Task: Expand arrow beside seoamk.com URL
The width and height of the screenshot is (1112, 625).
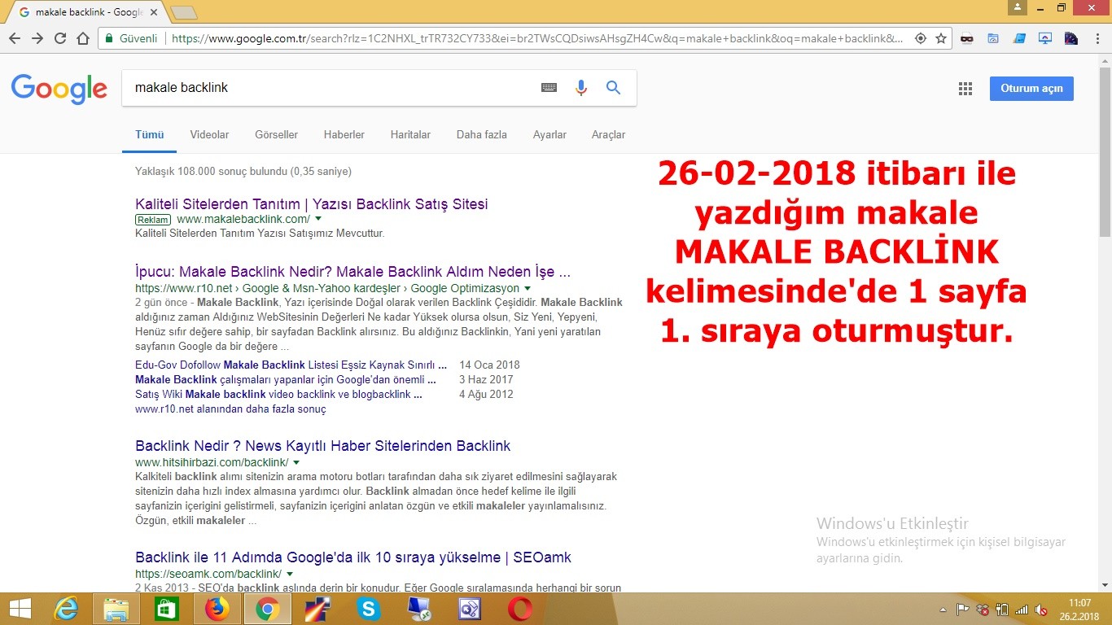Action: click(289, 574)
